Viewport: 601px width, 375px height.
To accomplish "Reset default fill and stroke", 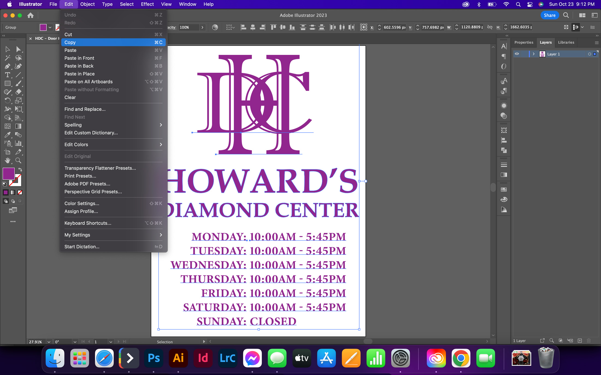I will tap(4, 184).
